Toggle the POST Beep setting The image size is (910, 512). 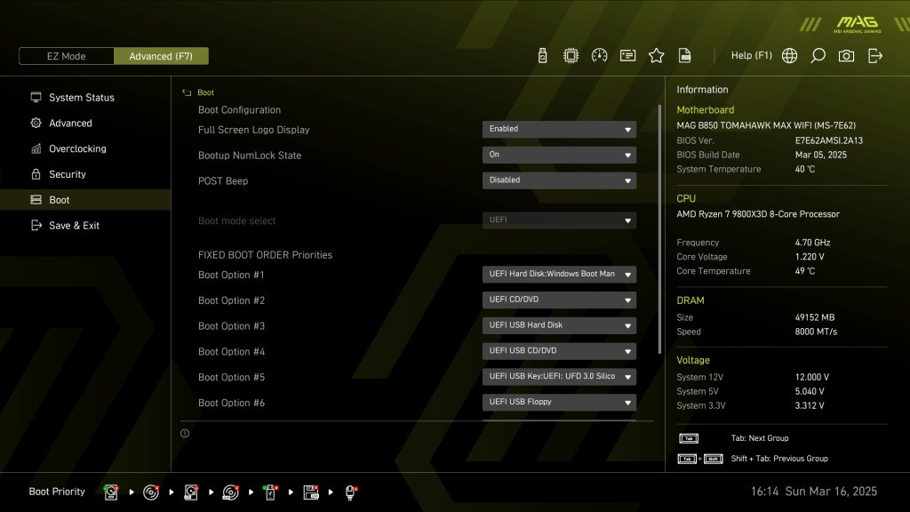click(559, 180)
